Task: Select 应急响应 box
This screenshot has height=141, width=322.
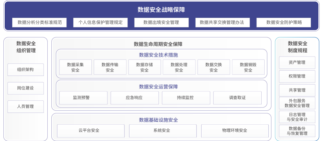Action: click(x=134, y=98)
